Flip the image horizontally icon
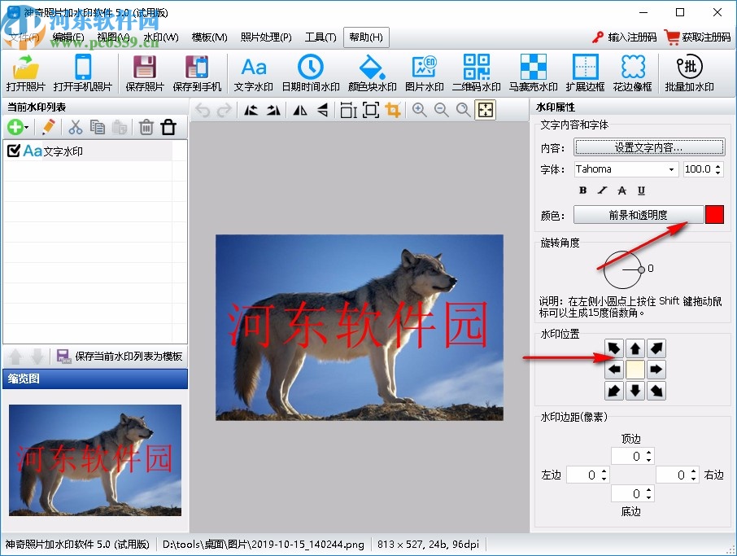 (300, 111)
